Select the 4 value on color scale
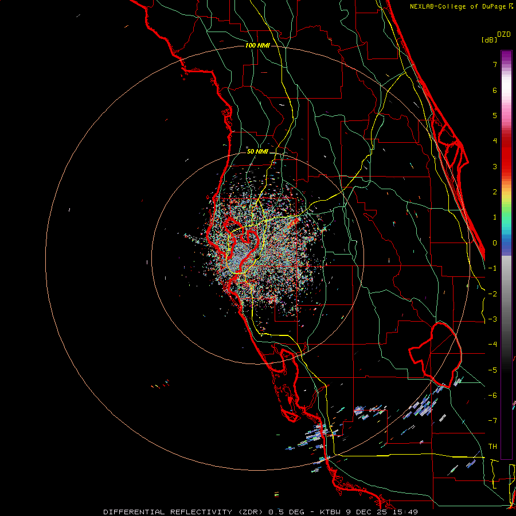Image resolution: width=516 pixels, height=516 pixels. point(495,141)
